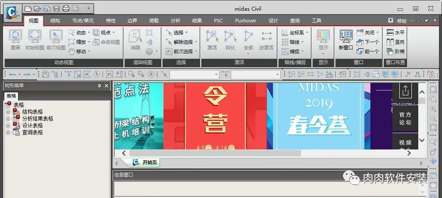Click the perspective icon in 渲染视图 group
The image size is (442, 198).
pos(149,42)
